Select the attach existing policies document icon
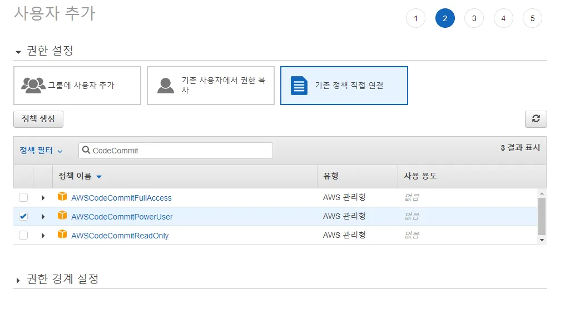The image size is (580, 314). [x=299, y=86]
